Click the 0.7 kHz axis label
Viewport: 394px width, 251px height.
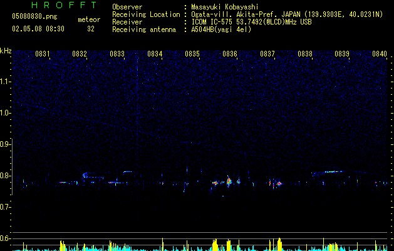pos(6,207)
